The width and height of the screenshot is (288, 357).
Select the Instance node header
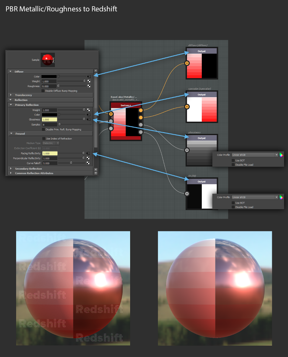[126, 105]
